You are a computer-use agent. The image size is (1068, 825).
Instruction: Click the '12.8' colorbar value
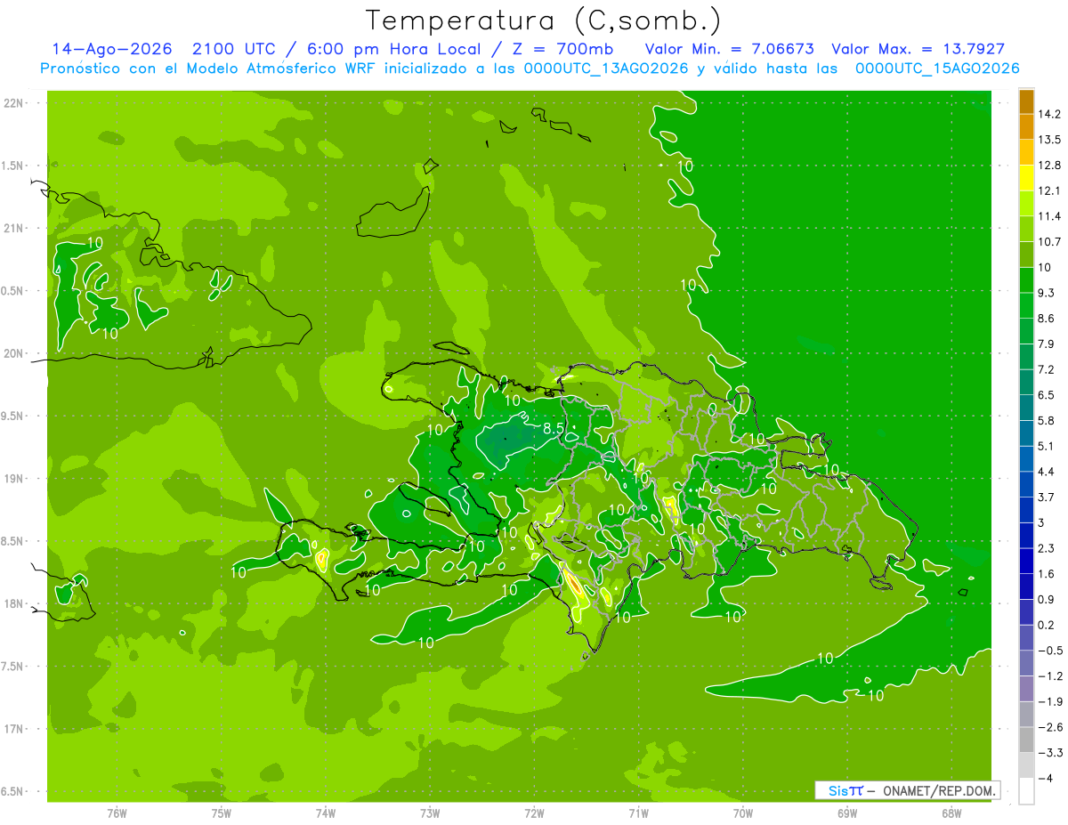[x=1049, y=165]
